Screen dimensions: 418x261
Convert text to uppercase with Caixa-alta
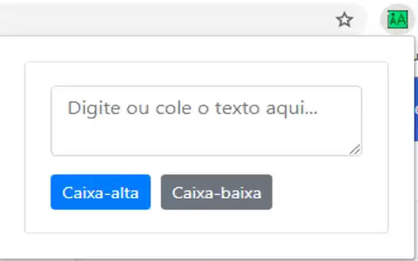click(x=101, y=192)
